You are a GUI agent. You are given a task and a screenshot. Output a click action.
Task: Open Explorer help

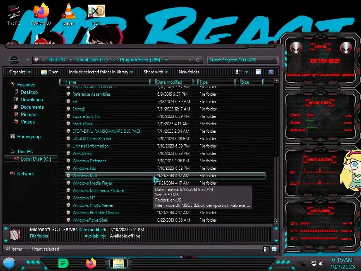coord(271,72)
